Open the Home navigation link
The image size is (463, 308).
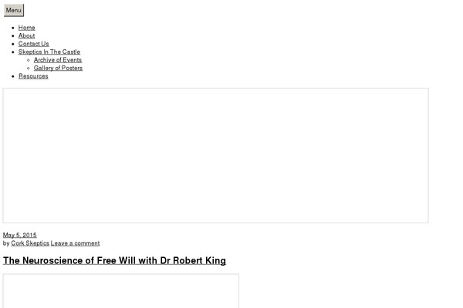coord(27,28)
